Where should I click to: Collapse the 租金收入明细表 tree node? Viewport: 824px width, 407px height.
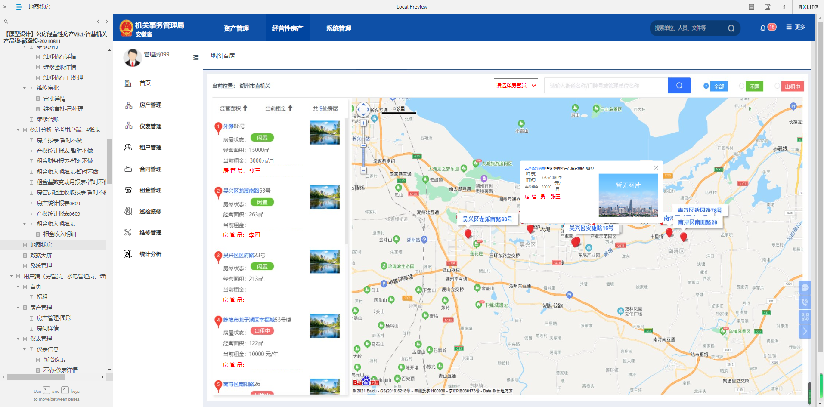(x=25, y=224)
